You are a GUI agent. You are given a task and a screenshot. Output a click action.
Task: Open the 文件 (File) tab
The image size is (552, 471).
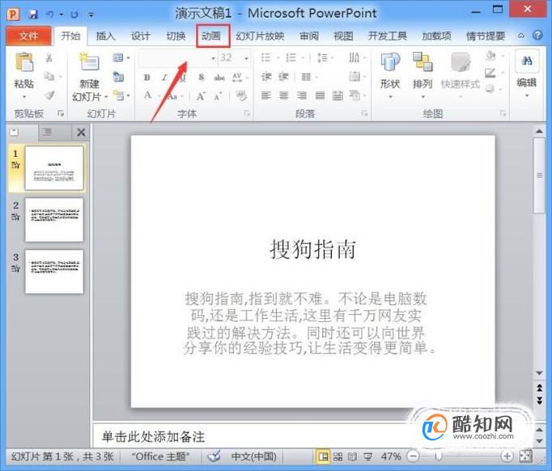28,36
